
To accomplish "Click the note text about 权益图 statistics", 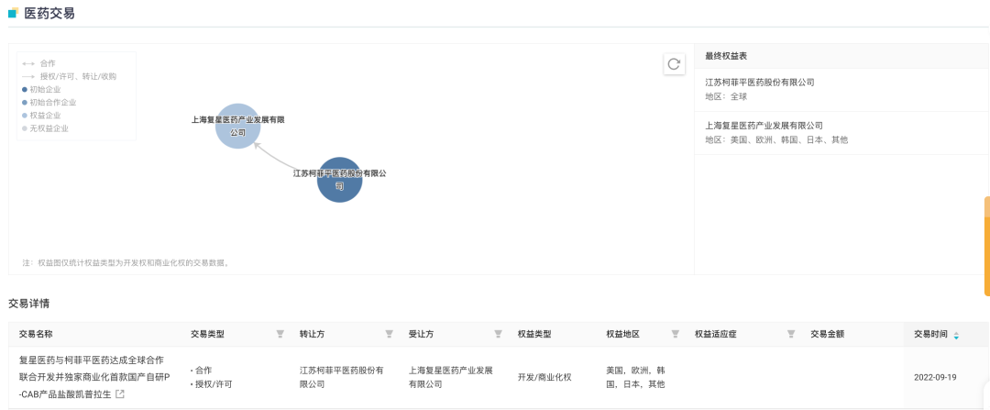I will pyautogui.click(x=125, y=263).
